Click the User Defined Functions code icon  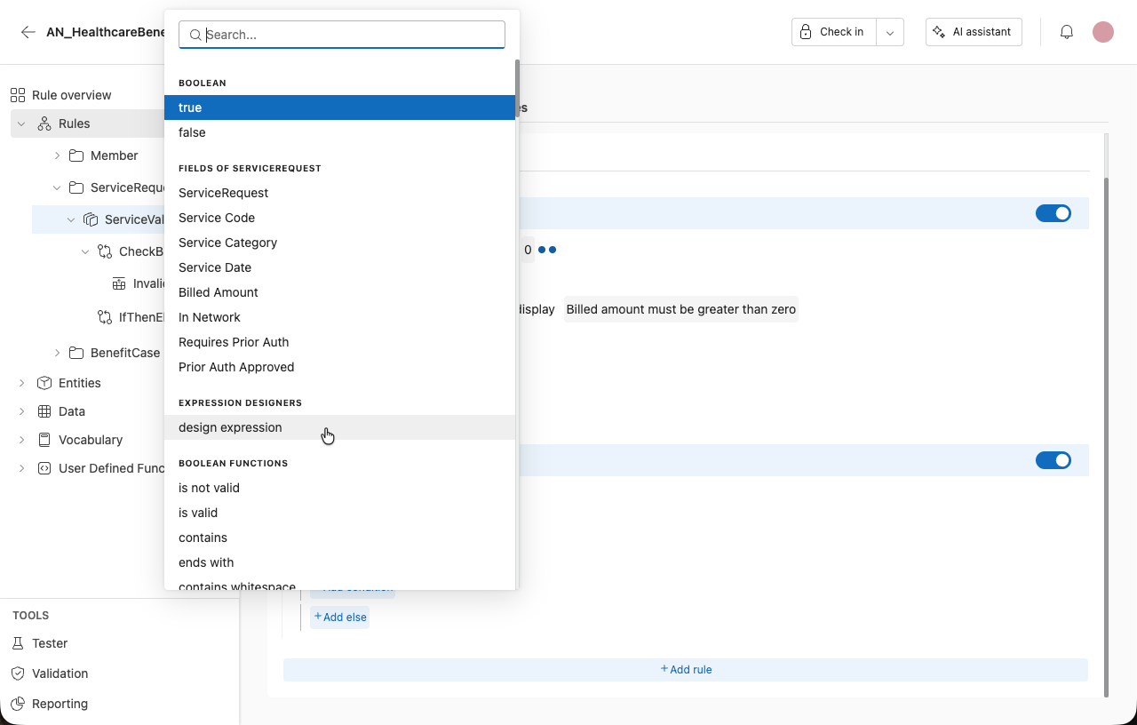(x=44, y=468)
